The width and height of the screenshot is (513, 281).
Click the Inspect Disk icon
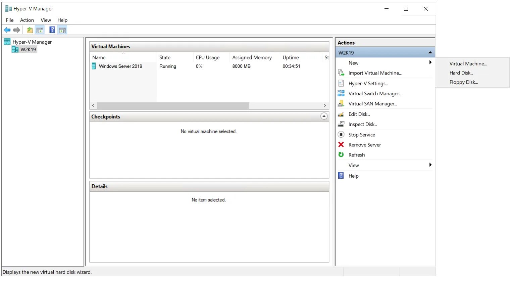[x=341, y=124]
